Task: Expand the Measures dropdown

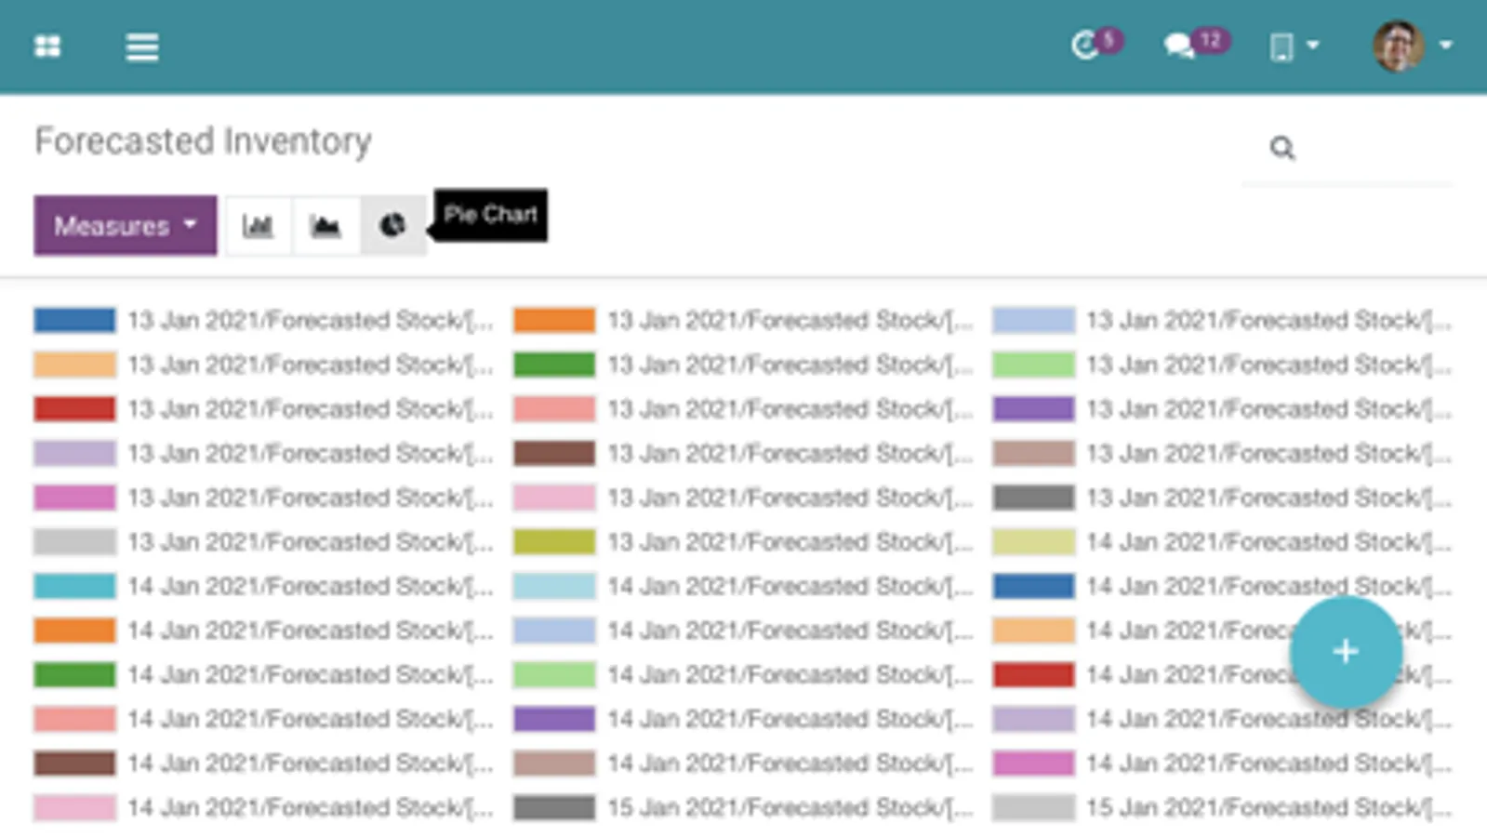Action: pyautogui.click(x=126, y=225)
